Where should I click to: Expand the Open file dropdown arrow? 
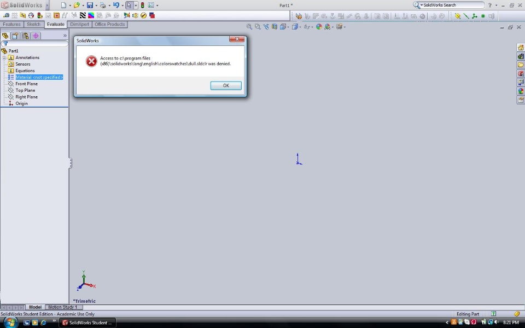pyautogui.click(x=83, y=5)
